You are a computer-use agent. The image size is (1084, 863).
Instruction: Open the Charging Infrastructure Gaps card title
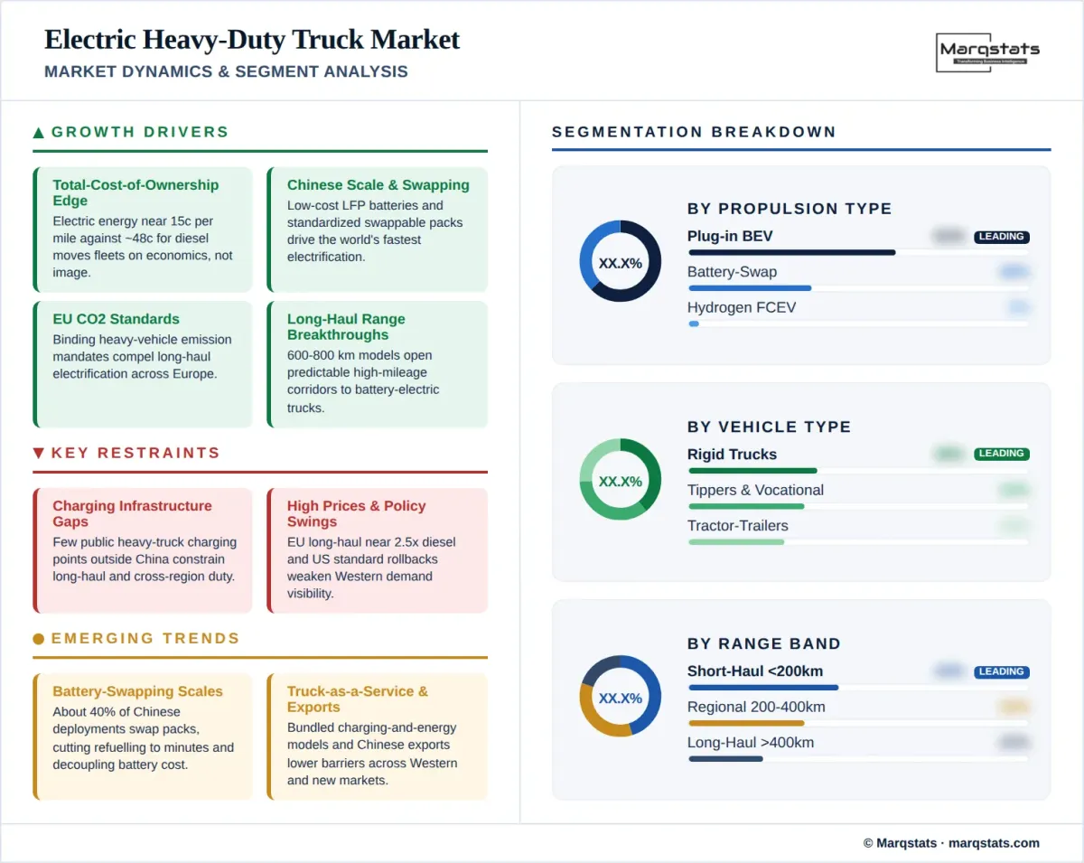pos(132,513)
